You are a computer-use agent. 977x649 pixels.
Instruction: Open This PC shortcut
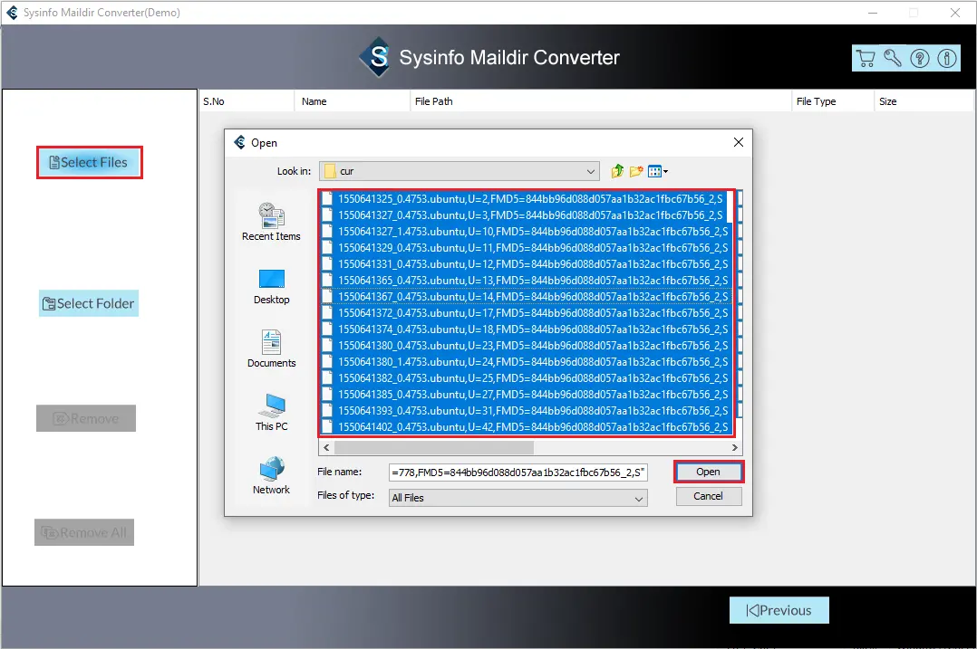click(x=271, y=412)
